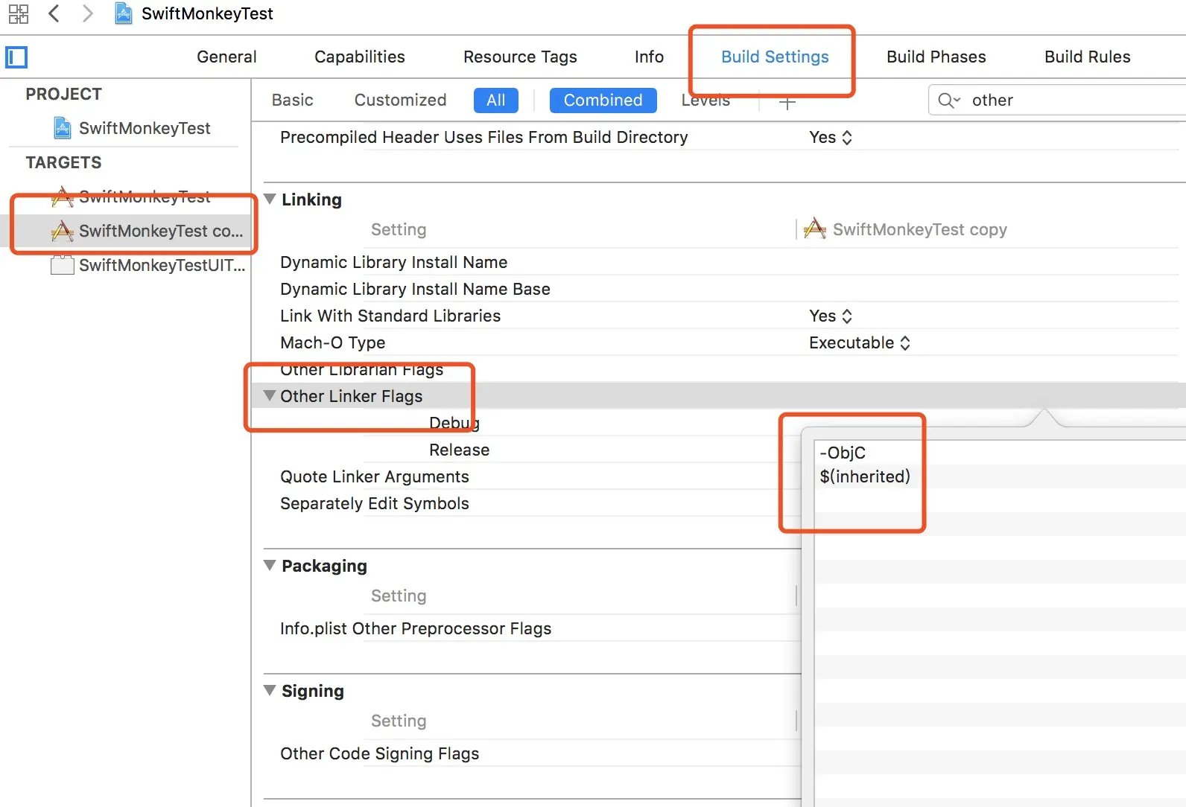Collapse the Linking section
The image size is (1186, 807).
pyautogui.click(x=270, y=200)
